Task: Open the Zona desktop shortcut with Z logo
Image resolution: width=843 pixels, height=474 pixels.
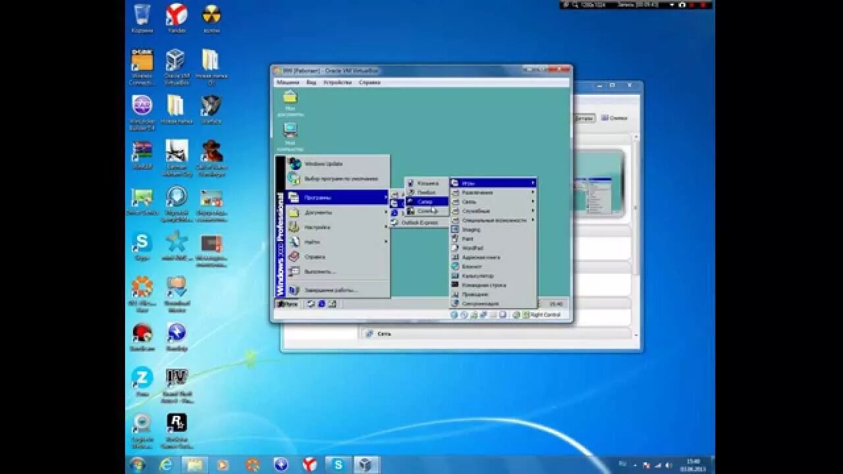Action: click(142, 382)
